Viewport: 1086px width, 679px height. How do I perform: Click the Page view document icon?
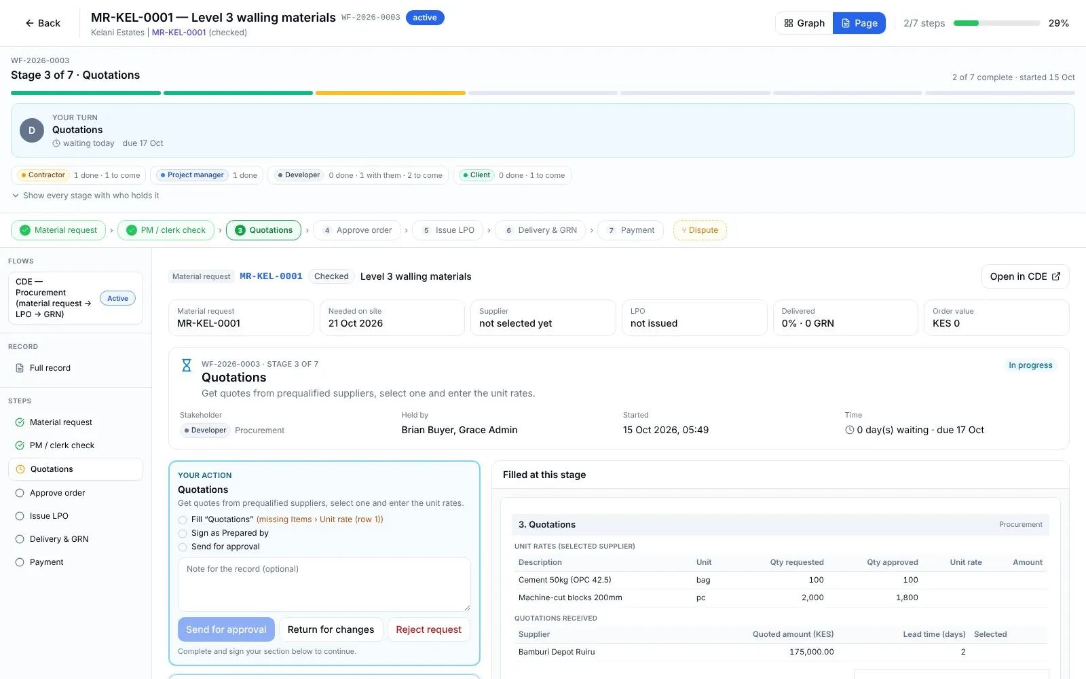pyautogui.click(x=846, y=23)
